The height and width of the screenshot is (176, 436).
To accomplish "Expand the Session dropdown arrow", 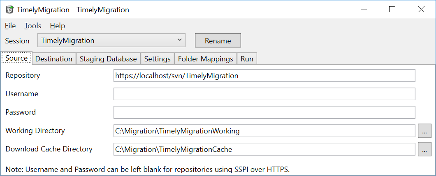I will point(179,41).
